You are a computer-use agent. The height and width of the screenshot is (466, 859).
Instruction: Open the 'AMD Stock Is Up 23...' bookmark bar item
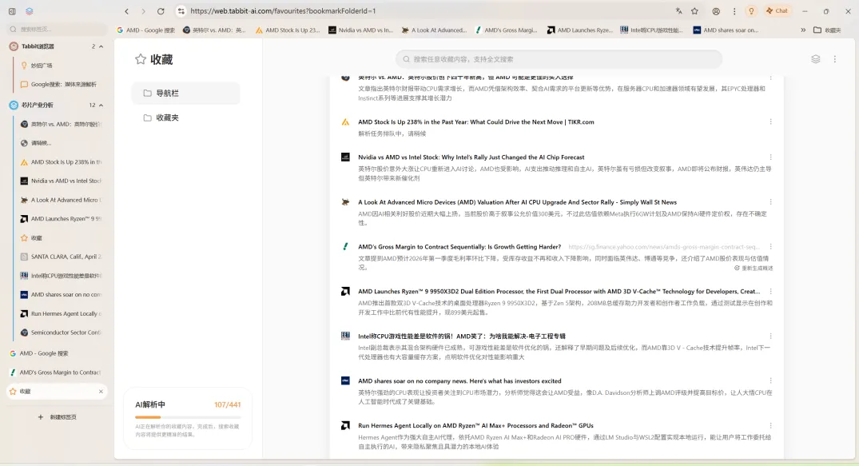tap(288, 30)
